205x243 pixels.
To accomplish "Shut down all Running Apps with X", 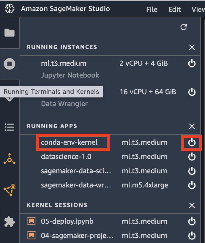I will tap(192, 126).
